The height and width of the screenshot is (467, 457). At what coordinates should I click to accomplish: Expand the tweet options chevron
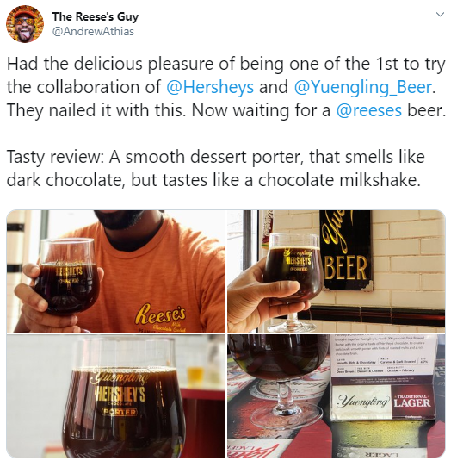coord(440,15)
